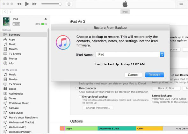Image resolution: width=188 pixels, height=134 pixels.
Task: Go back with the left chevron
Action: [x=5, y=12]
